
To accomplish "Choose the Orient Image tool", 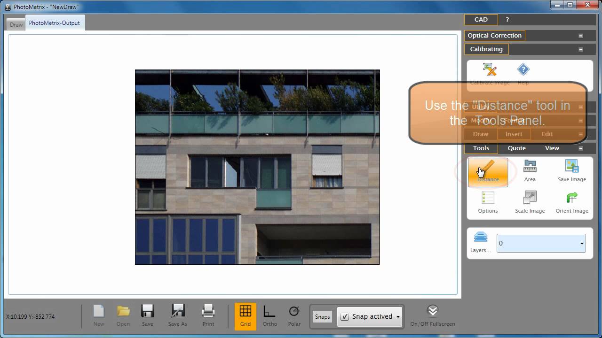I will pyautogui.click(x=572, y=202).
